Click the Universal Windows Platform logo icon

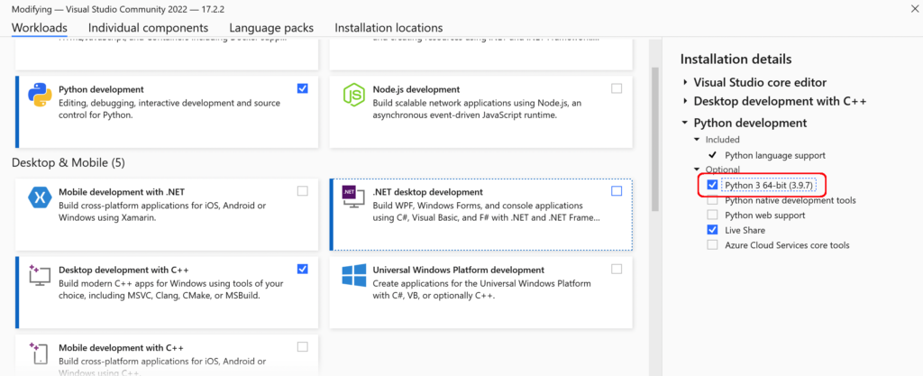point(353,275)
